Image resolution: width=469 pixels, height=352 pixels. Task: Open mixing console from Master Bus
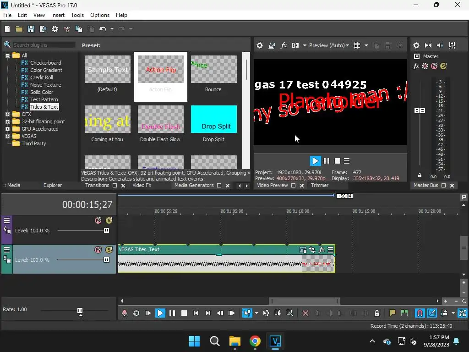click(452, 45)
